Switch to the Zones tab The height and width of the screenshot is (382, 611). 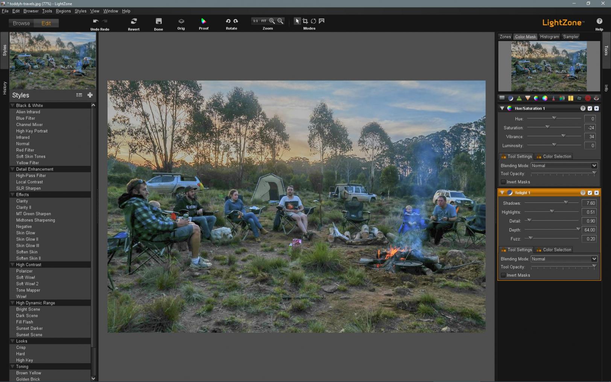(x=505, y=37)
